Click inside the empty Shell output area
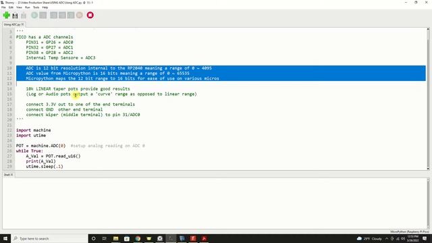 coord(215,203)
